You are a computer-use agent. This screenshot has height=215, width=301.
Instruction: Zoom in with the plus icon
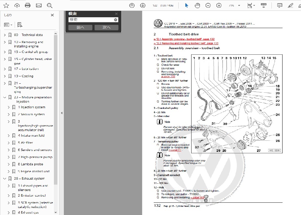[219, 5]
